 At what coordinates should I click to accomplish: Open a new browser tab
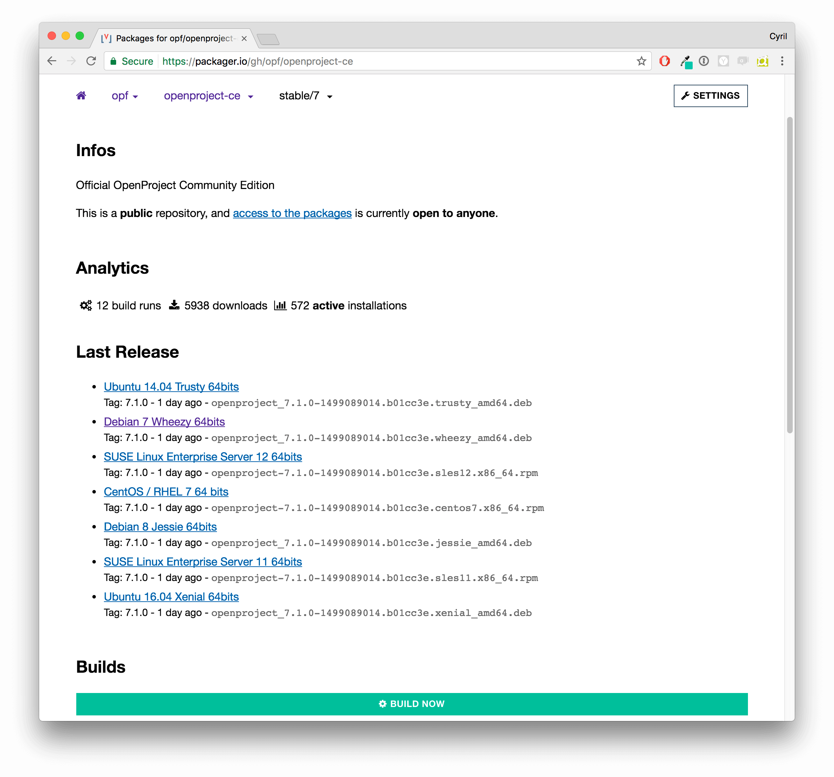[268, 40]
